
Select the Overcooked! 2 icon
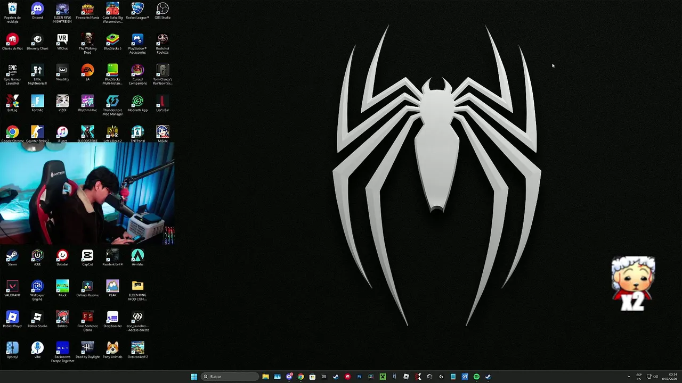pos(137,351)
